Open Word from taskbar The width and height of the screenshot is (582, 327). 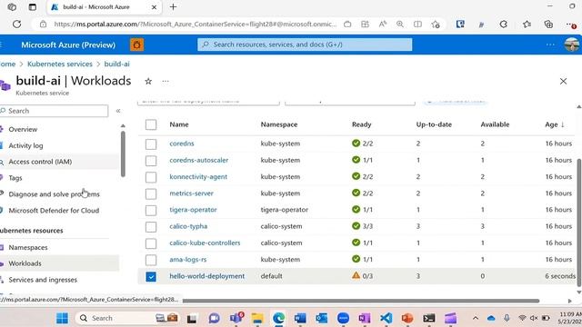coord(300,318)
